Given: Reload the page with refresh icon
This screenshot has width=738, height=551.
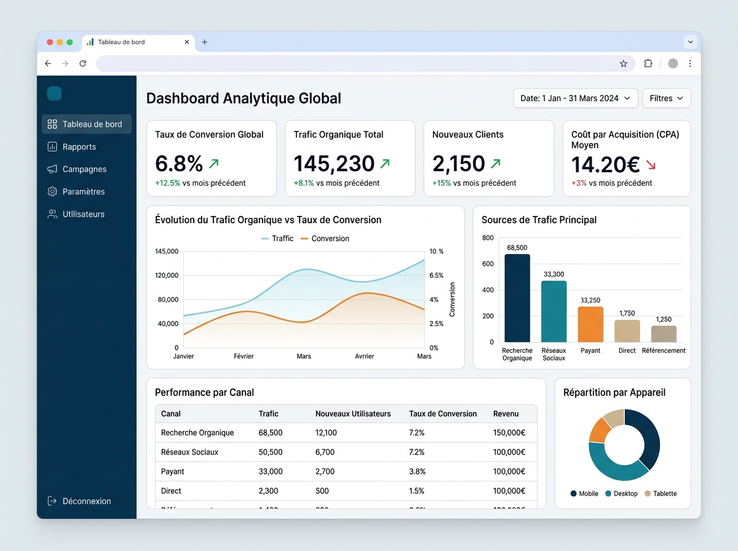Looking at the screenshot, I should pos(83,63).
